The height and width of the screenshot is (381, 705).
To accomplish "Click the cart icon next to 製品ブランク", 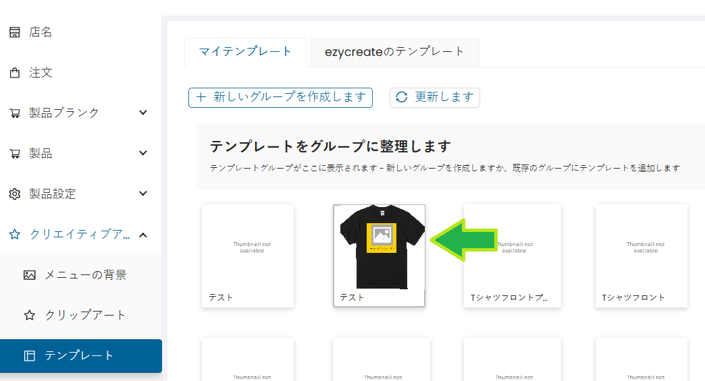I will 14,113.
